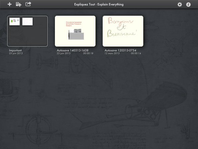Click the 23 juin 2013 date under Important
This screenshot has width=198, height=149.
(x=16, y=53)
